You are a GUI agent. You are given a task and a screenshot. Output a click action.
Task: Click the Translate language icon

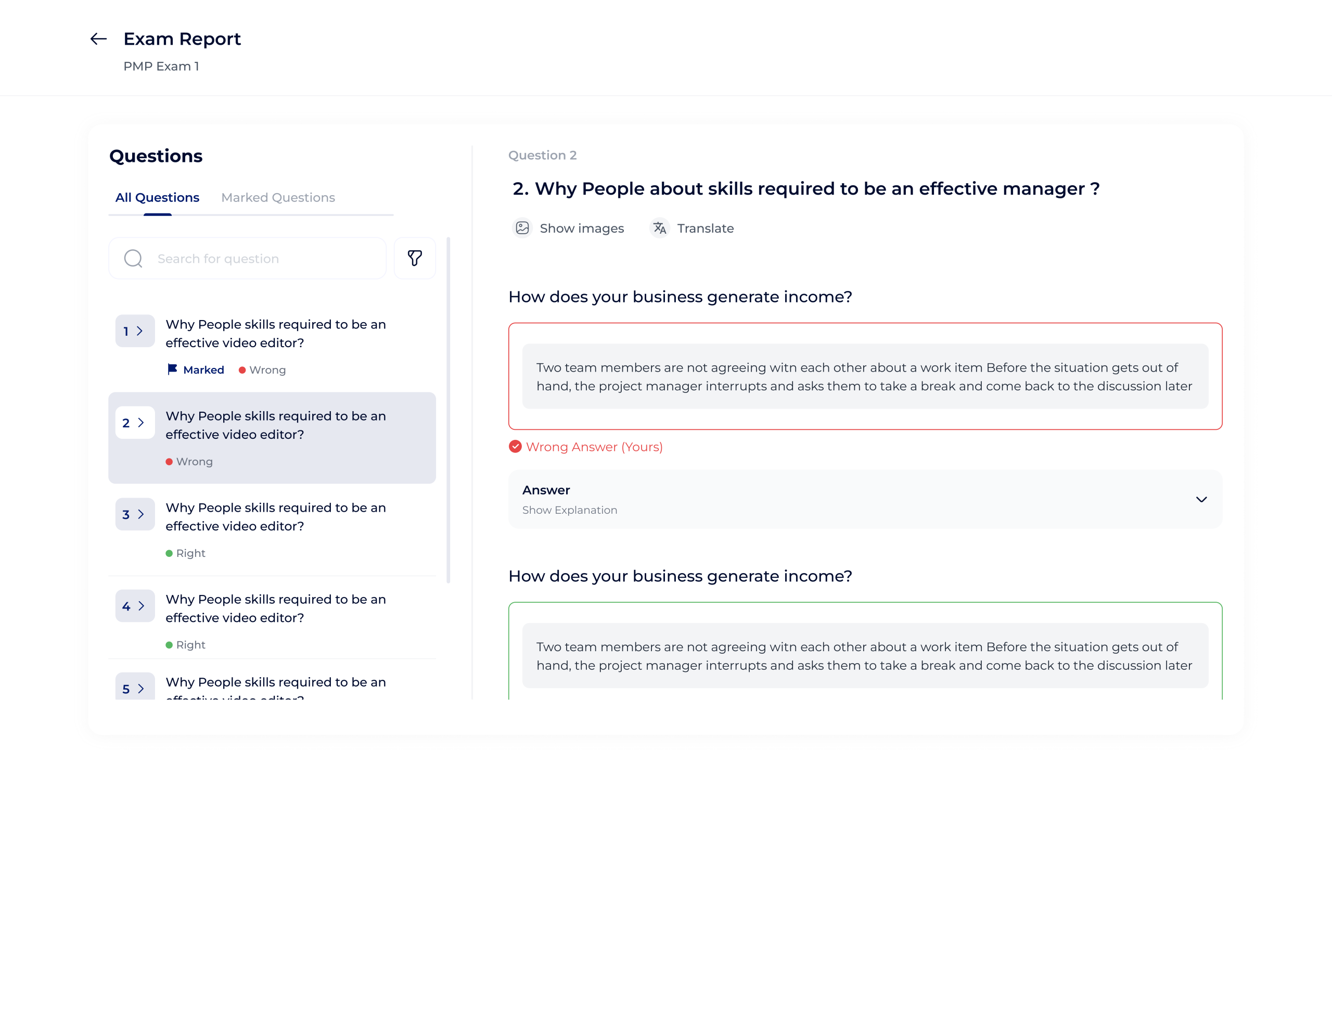tap(660, 228)
